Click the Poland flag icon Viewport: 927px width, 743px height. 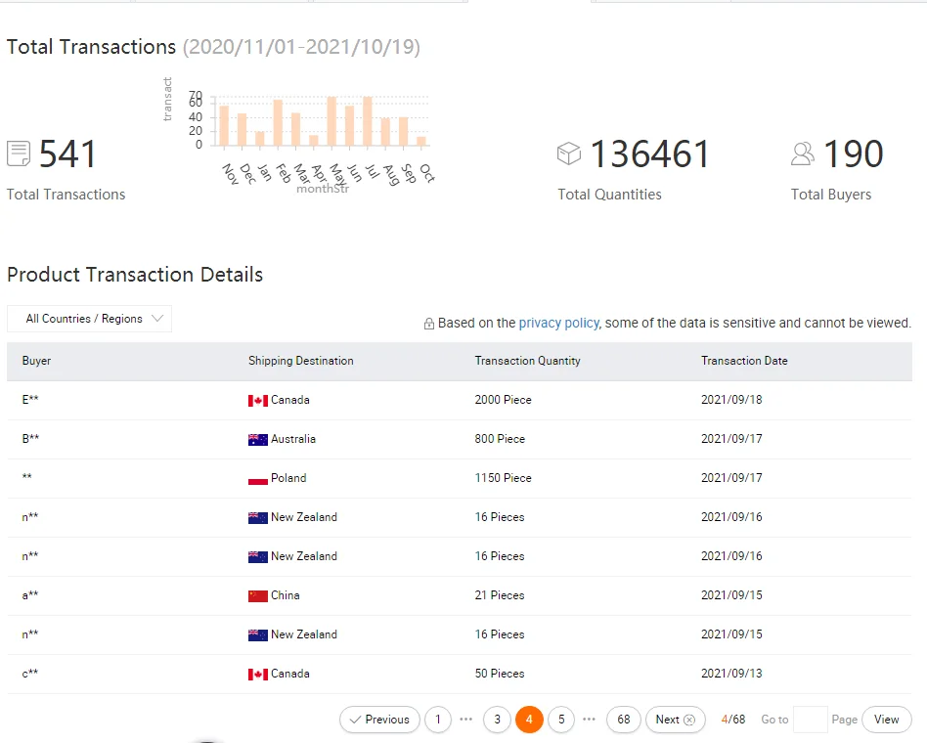coord(258,479)
